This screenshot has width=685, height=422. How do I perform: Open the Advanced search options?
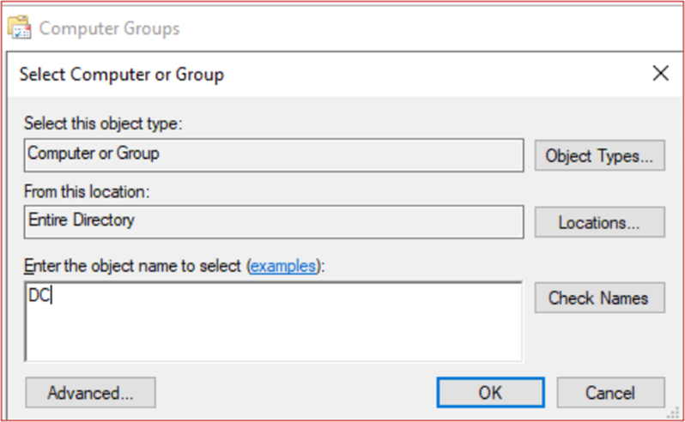[x=90, y=393]
